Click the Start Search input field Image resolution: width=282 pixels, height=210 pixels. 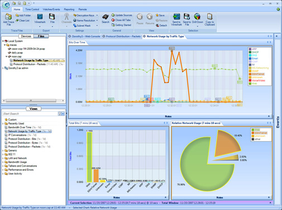tap(30, 114)
